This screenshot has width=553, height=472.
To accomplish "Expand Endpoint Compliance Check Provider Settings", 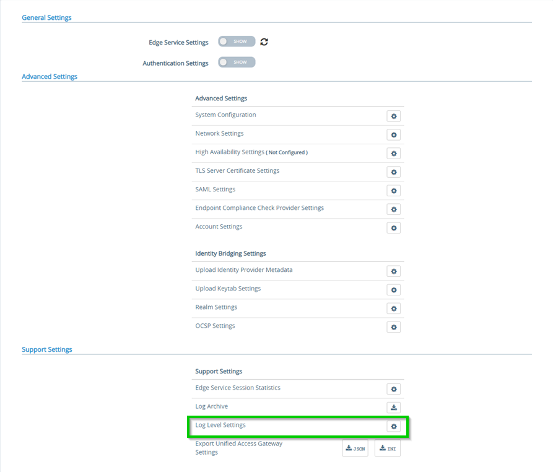I will (x=394, y=209).
